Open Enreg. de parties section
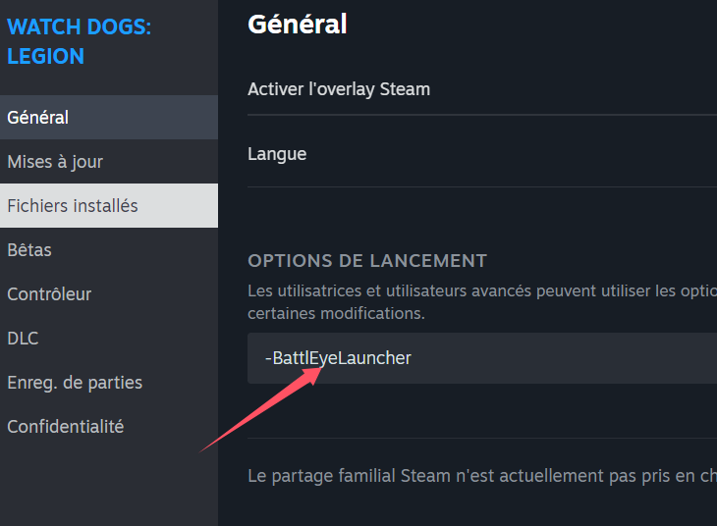This screenshot has width=717, height=526. click(109, 383)
